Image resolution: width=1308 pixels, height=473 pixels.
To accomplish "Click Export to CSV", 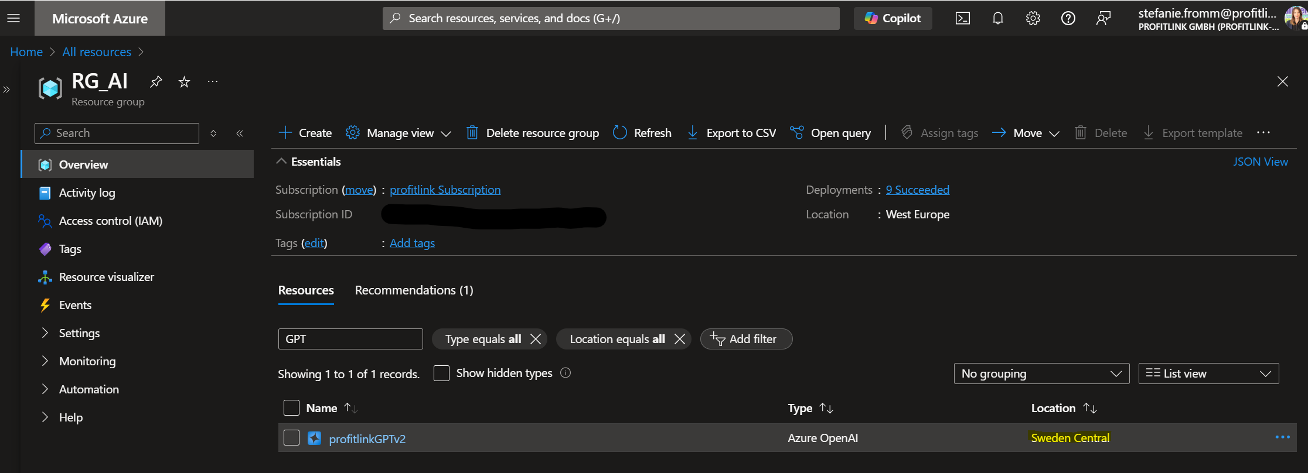I will click(731, 133).
